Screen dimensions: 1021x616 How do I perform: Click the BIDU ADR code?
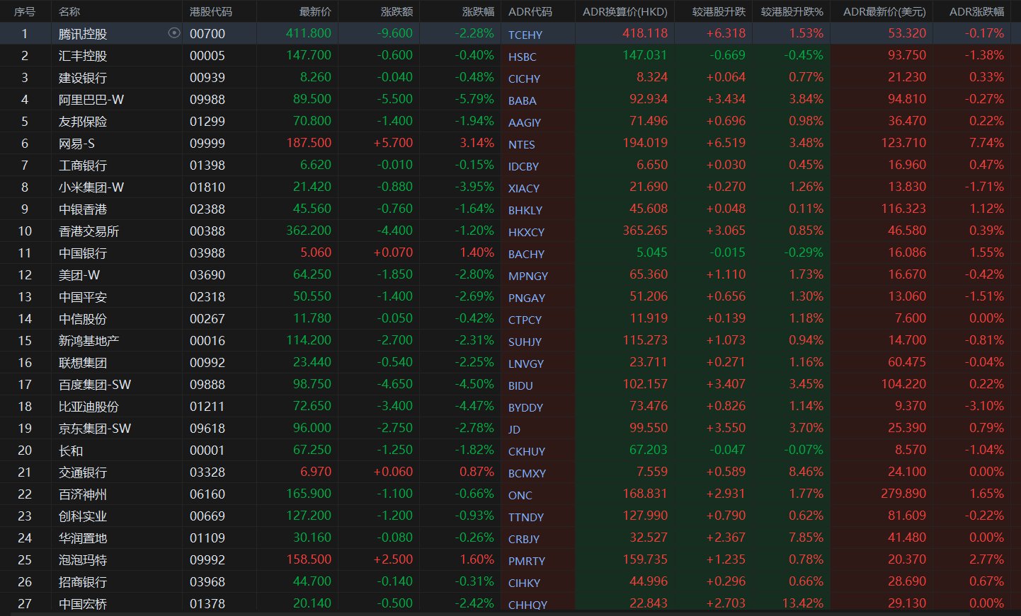(x=520, y=385)
